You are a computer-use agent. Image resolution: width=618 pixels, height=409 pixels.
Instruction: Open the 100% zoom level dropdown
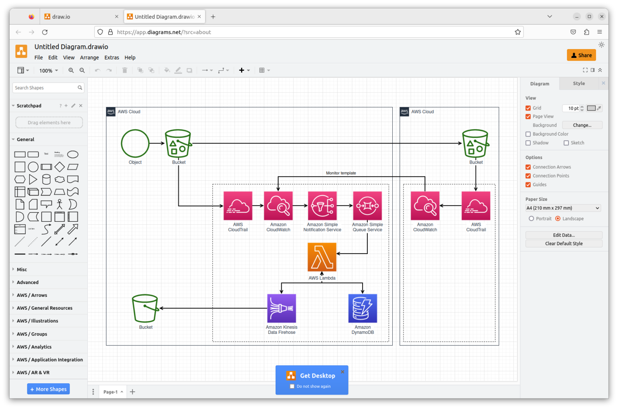click(48, 71)
